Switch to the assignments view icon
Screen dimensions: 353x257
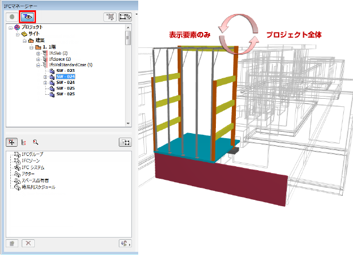point(11,142)
